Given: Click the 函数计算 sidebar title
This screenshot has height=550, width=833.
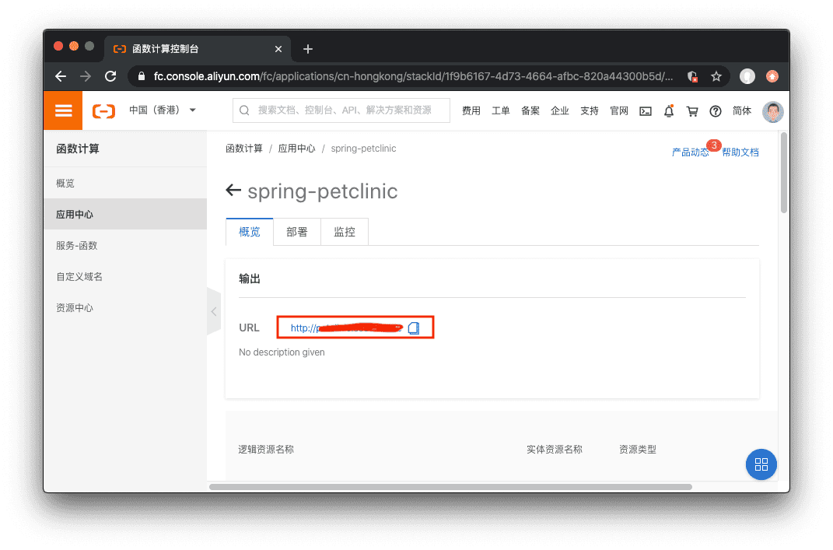Looking at the screenshot, I should pyautogui.click(x=78, y=149).
